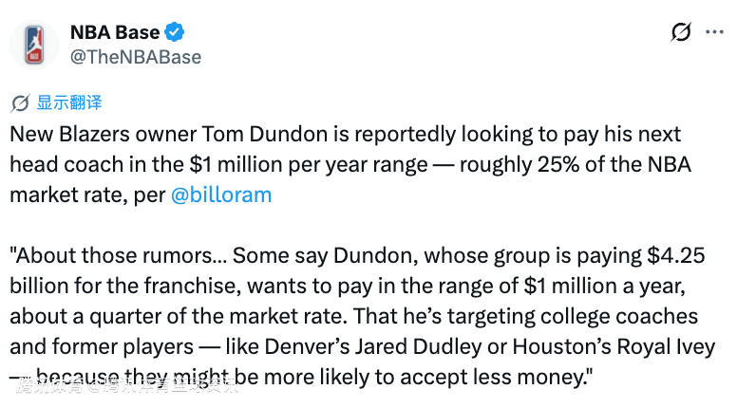Click "New Blazers owner" at tweet start
737x408 pixels.
coord(88,134)
